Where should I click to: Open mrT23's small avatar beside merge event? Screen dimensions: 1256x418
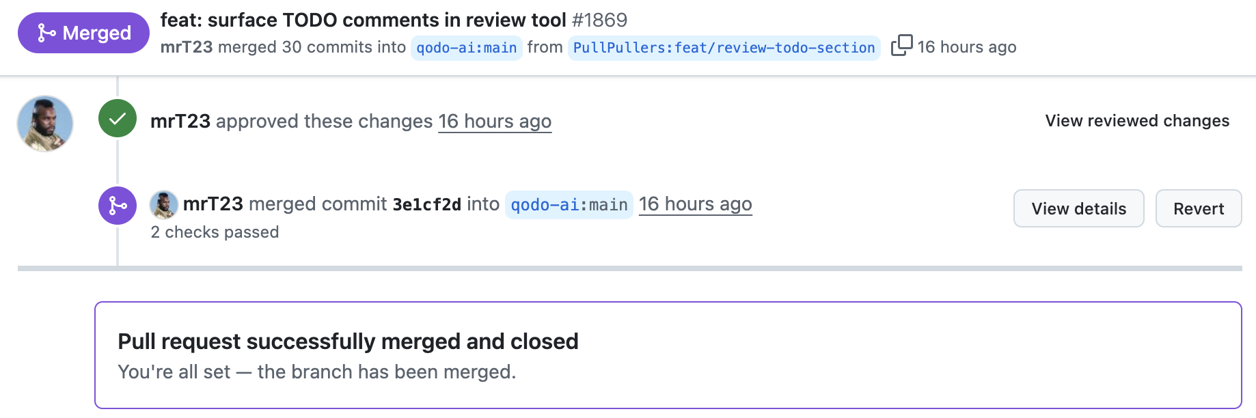pyautogui.click(x=164, y=204)
